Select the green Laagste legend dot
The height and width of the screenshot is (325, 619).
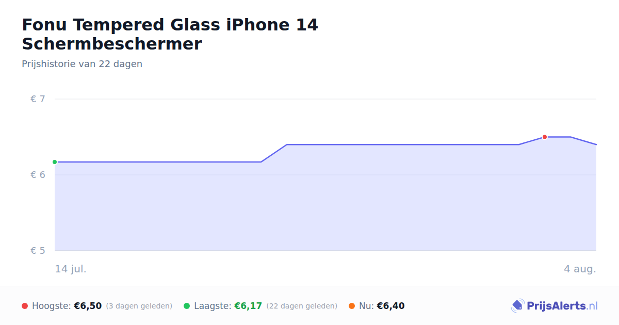point(187,306)
